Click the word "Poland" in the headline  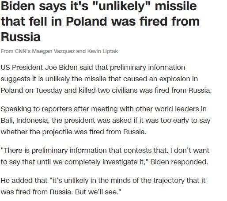click(x=87, y=22)
